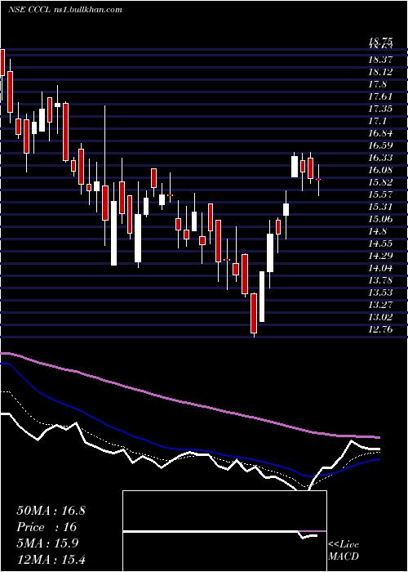
Task: Select the 16.33 price axis label
Action: (x=381, y=158)
